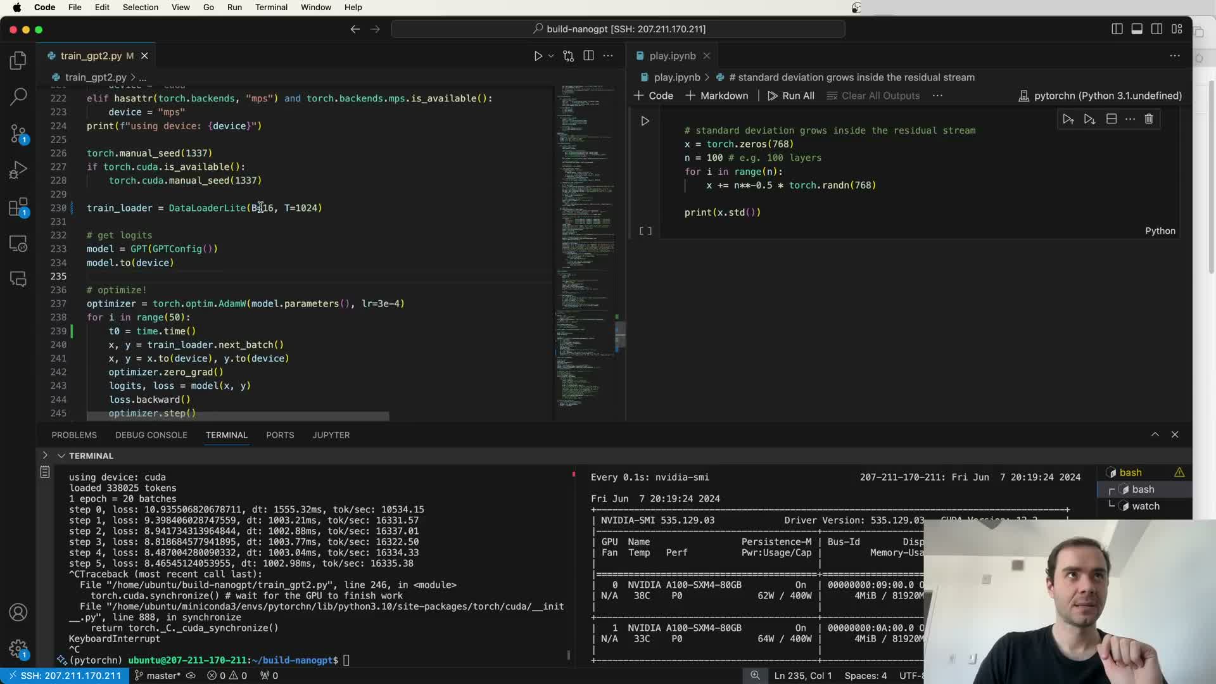Open the Source Control view

pyautogui.click(x=18, y=134)
